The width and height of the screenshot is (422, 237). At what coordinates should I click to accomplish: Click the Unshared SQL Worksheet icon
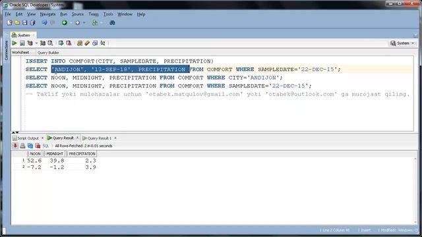(80, 43)
